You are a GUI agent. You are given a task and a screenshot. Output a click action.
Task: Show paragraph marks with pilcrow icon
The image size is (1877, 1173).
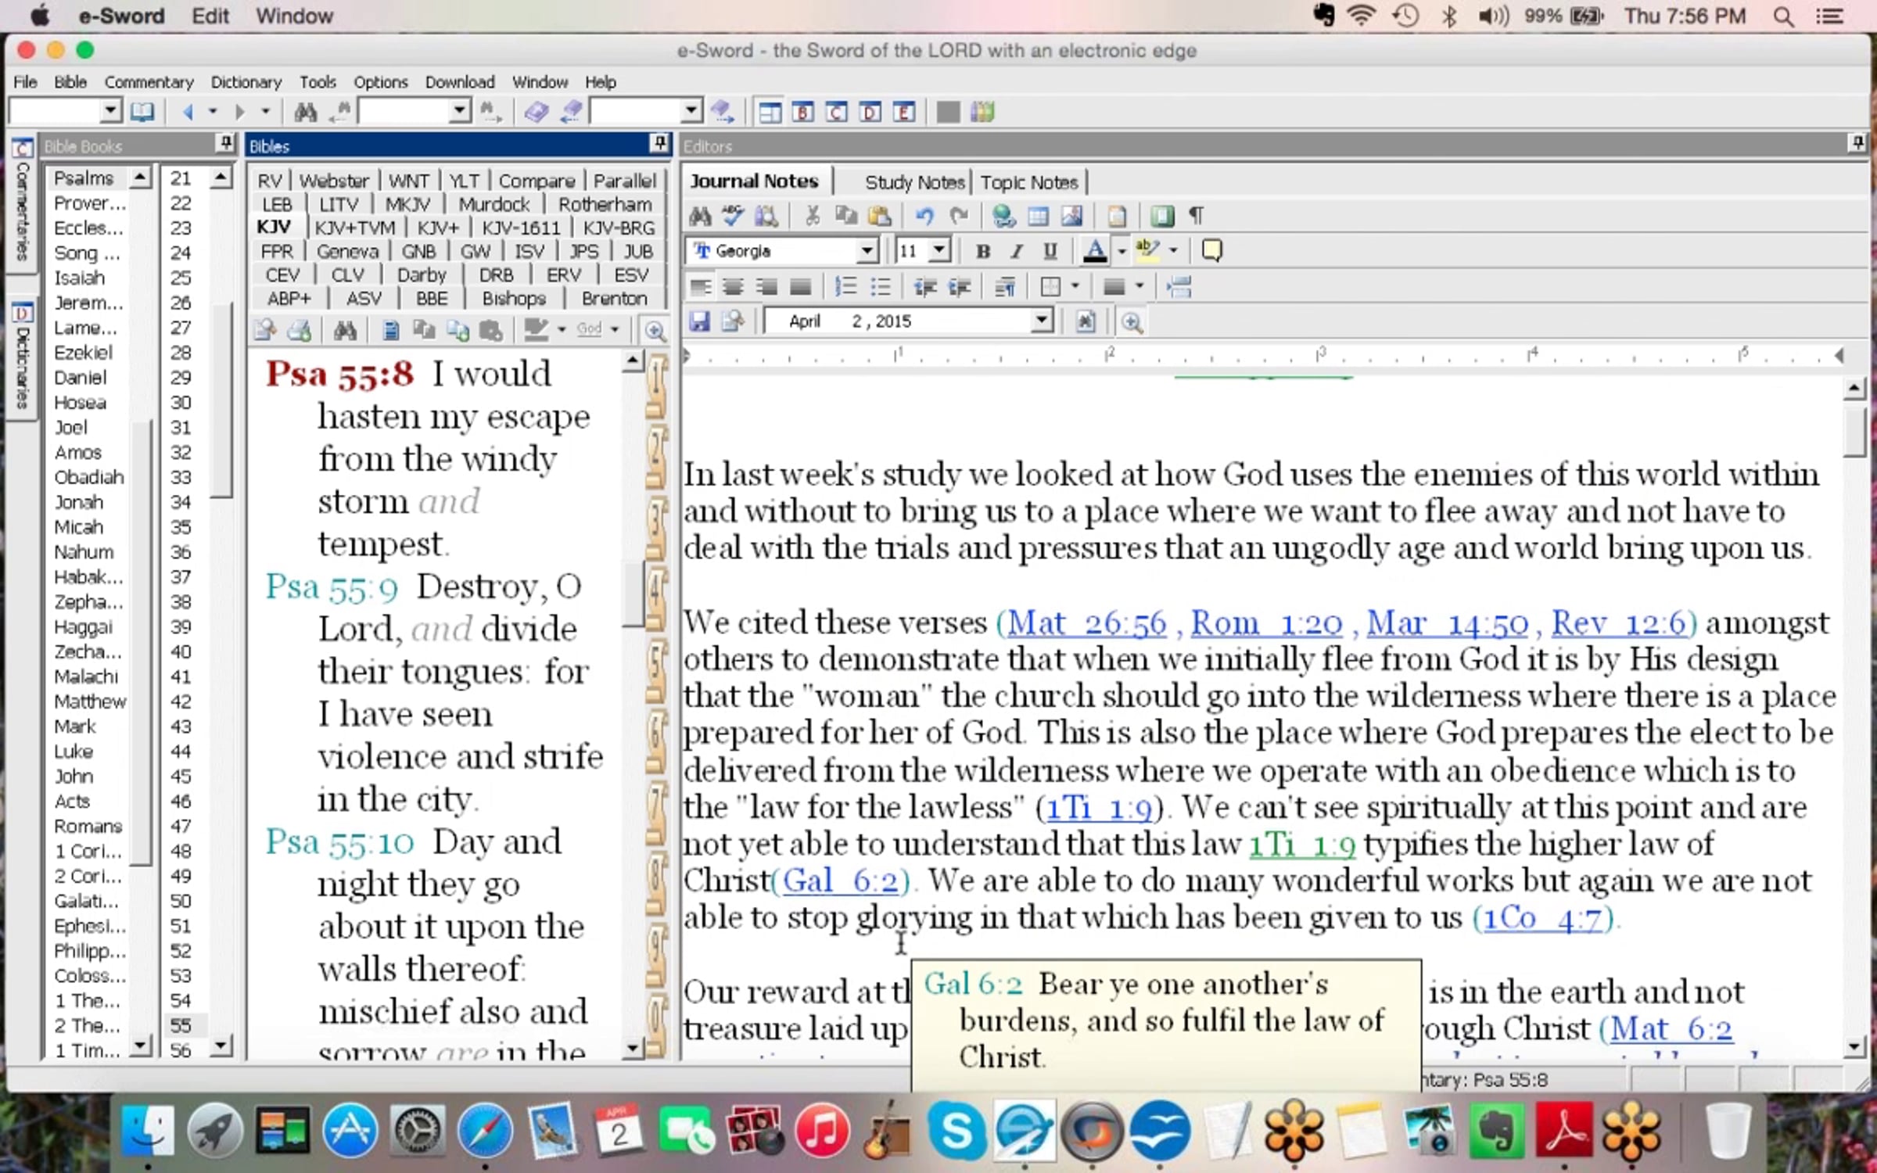pyautogui.click(x=1196, y=216)
